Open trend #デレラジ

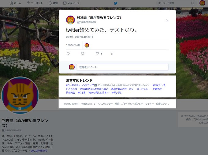[117, 93]
